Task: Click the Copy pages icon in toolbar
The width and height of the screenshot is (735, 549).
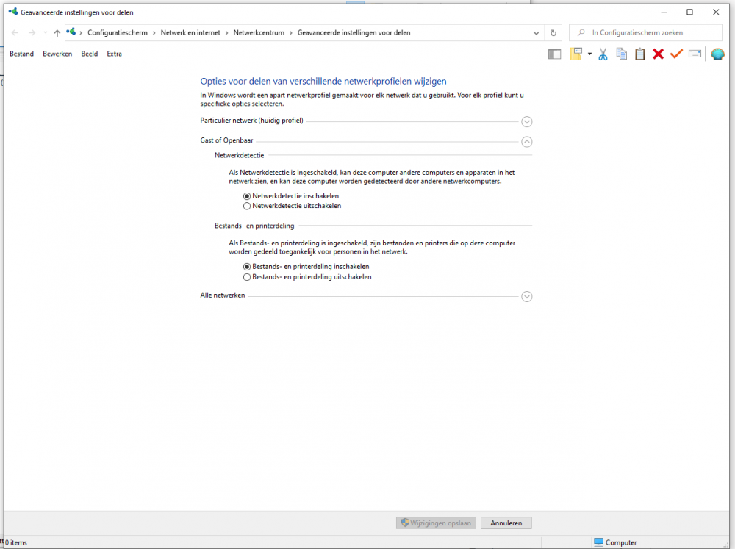Action: tap(622, 54)
